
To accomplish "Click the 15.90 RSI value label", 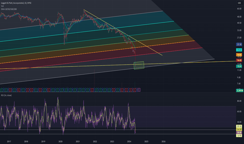I will point(239,136).
